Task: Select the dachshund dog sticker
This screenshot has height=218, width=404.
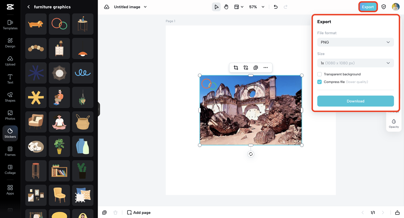Action: (36, 24)
